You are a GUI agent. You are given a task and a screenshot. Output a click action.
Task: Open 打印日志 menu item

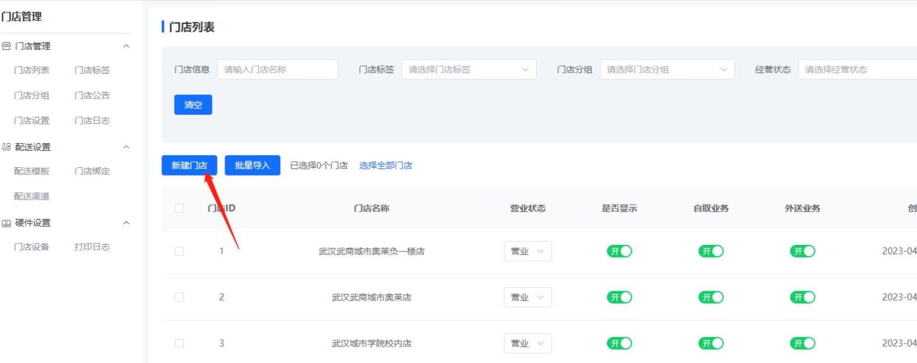[92, 247]
